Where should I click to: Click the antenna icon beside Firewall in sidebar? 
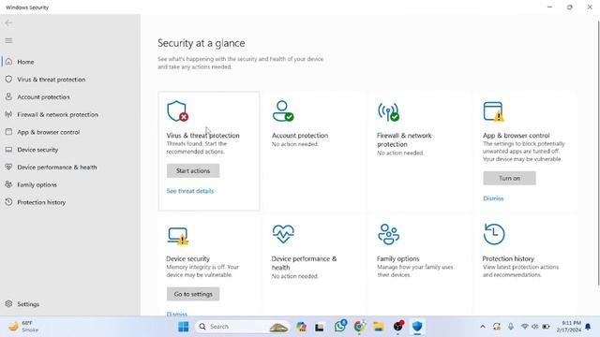point(8,114)
